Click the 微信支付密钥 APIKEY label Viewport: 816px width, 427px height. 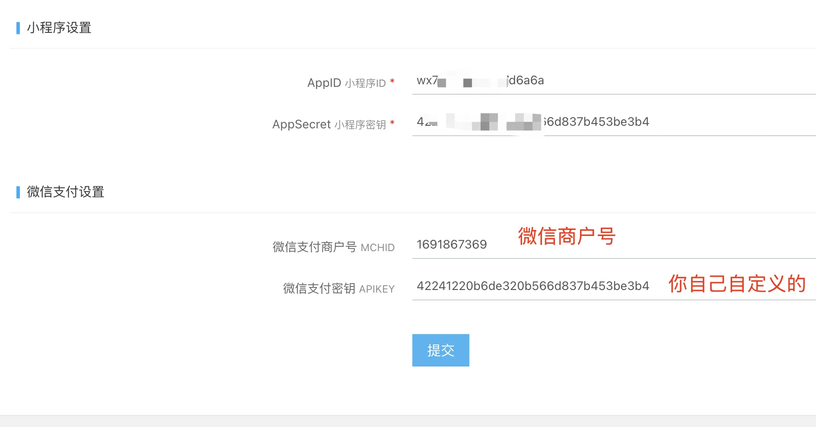[338, 289]
